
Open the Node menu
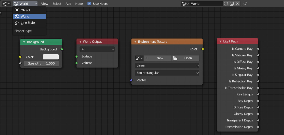[79, 4]
